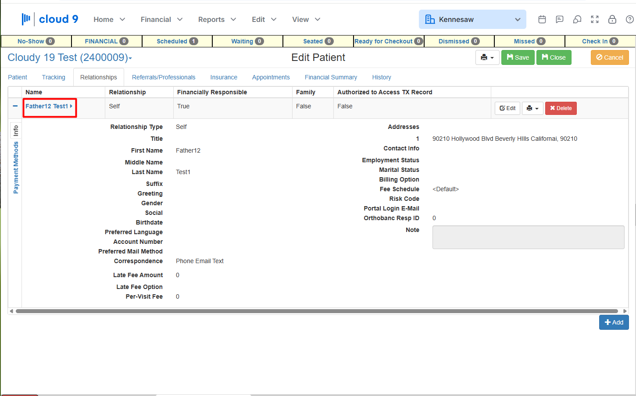Select the address 90210 Hollywood Blvd text
The image size is (636, 396).
click(x=505, y=139)
